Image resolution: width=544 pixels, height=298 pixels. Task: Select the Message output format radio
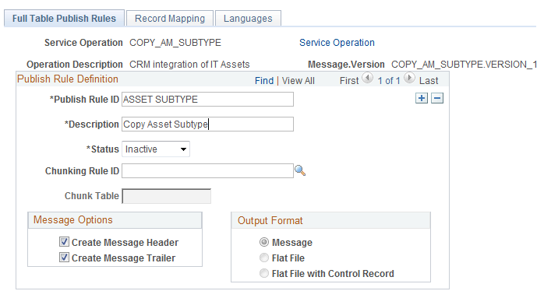coord(264,242)
